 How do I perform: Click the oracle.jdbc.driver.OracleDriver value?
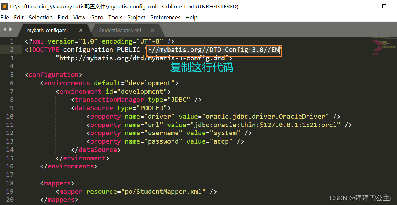265,117
